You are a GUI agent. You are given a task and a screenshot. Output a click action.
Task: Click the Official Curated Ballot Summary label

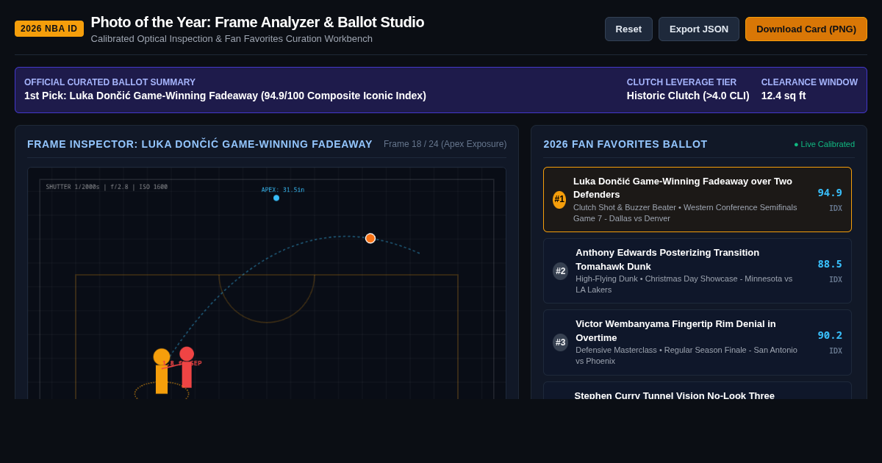click(110, 82)
